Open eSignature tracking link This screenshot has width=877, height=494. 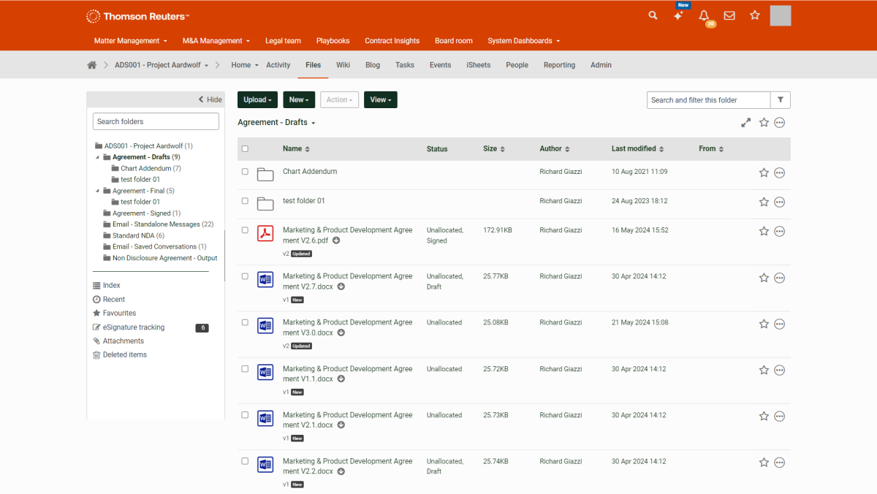pos(134,327)
